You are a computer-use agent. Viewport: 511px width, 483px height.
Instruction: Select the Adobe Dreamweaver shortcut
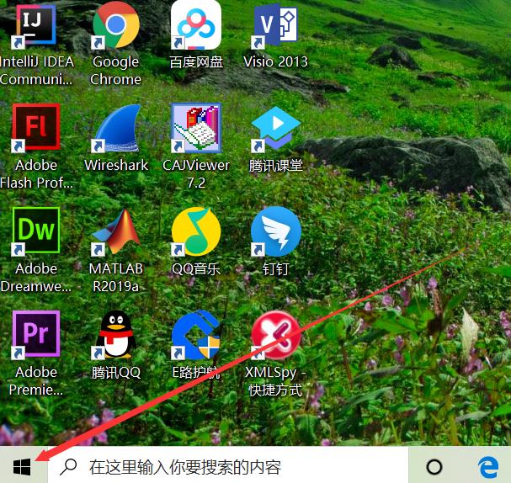coord(35,231)
